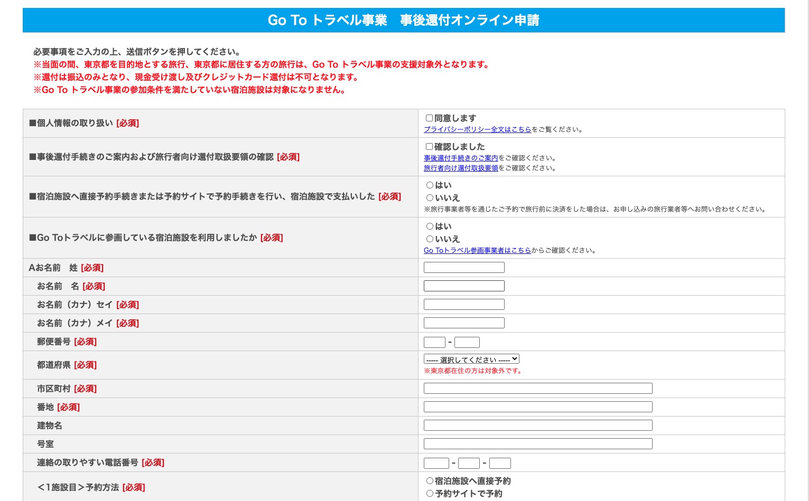Click the red notice about 東京都を目的地とする旅行
Image resolution: width=809 pixels, height=501 pixels.
(262, 64)
